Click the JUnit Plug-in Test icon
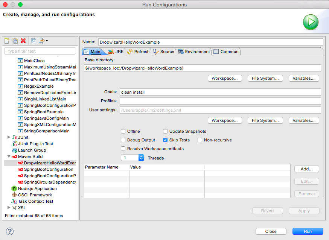 tap(14, 144)
